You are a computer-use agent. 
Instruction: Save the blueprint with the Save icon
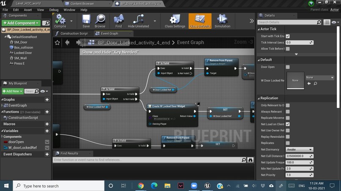pyautogui.click(x=86, y=21)
